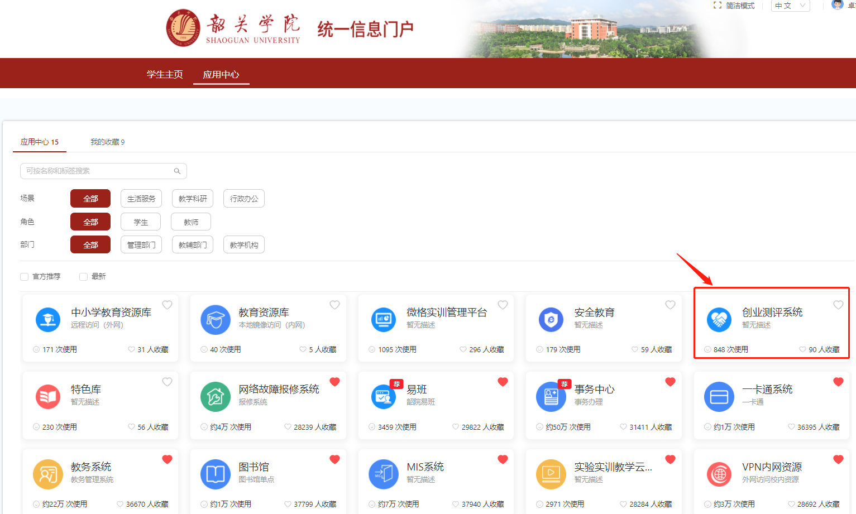
Task: Filter role by 教师
Action: (191, 222)
